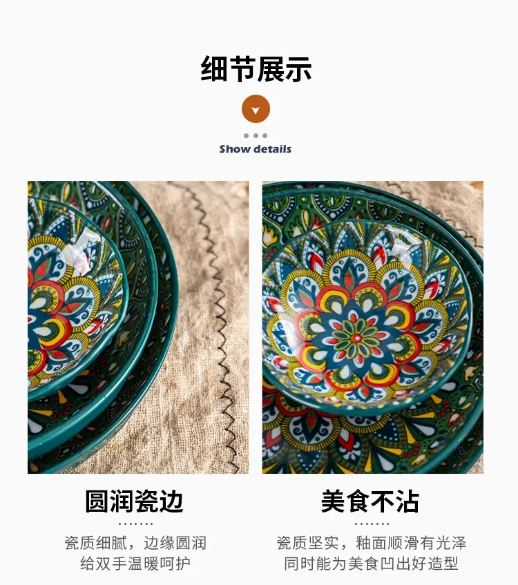Click the black zigzag stitching in left photo
Image resolution: width=518 pixels, height=585 pixels.
point(220,325)
